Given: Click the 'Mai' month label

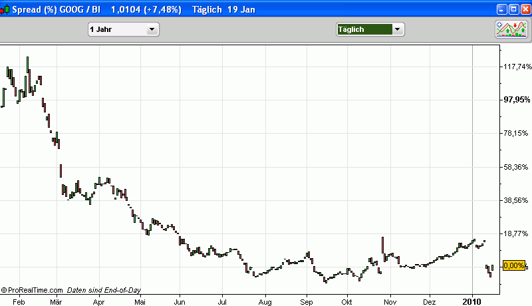Looking at the screenshot, I should [140, 301].
